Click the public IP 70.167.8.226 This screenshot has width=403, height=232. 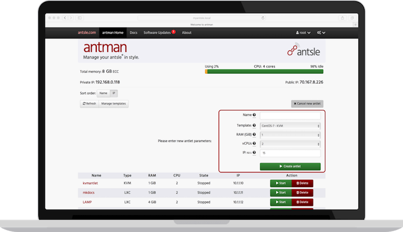coord(311,82)
